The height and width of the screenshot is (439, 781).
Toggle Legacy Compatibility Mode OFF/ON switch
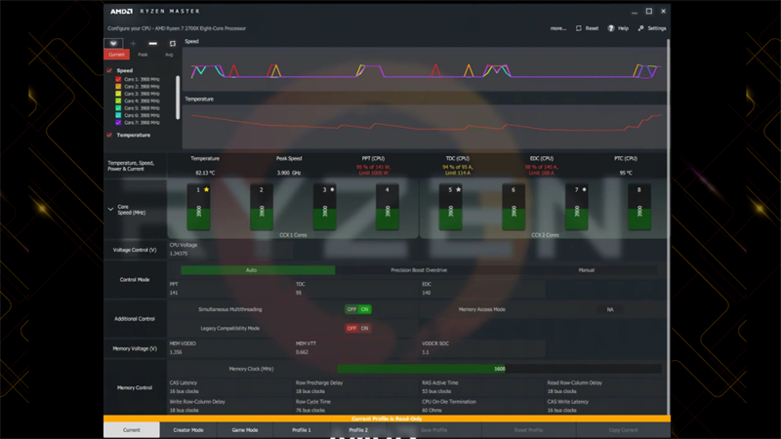[358, 329]
